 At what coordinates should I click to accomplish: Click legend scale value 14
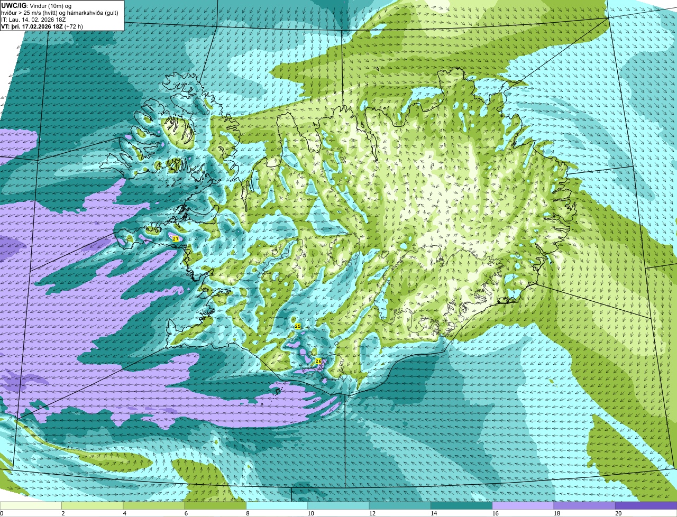coord(434,513)
